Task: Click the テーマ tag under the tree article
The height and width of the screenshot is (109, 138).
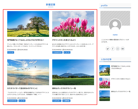Action: pos(11,52)
